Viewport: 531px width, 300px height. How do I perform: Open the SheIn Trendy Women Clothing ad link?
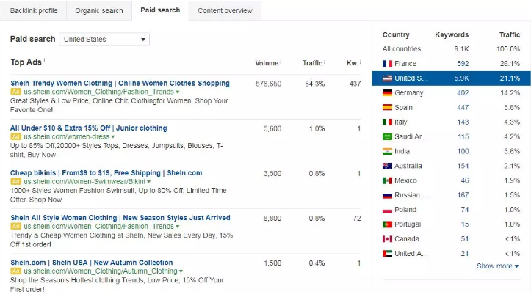pyautogui.click(x=120, y=83)
